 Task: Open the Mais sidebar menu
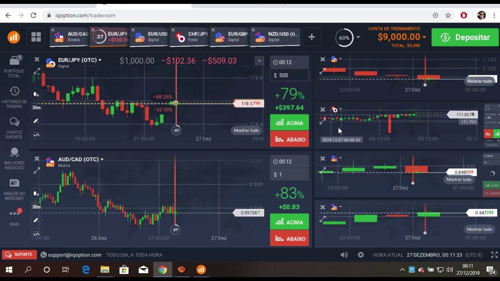(x=14, y=217)
